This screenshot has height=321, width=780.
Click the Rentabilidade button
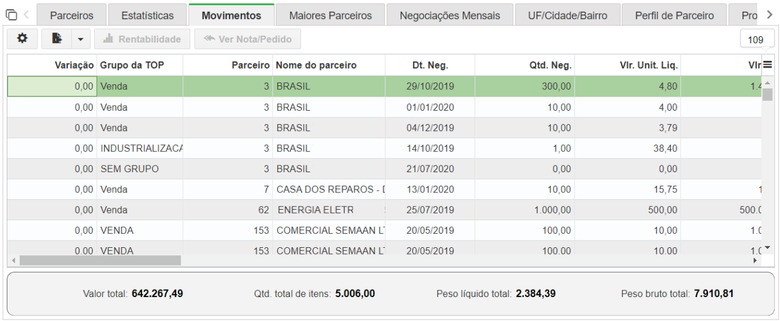142,39
